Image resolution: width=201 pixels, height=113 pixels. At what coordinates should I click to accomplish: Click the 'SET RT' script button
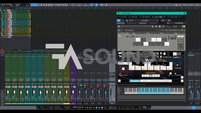pos(130,36)
